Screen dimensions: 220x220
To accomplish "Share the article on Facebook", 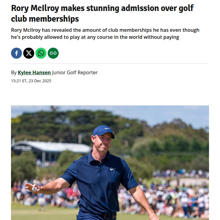I will coord(16,53).
